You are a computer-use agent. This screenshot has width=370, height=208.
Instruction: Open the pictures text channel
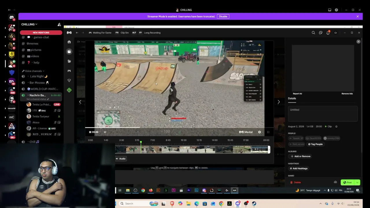(41, 50)
